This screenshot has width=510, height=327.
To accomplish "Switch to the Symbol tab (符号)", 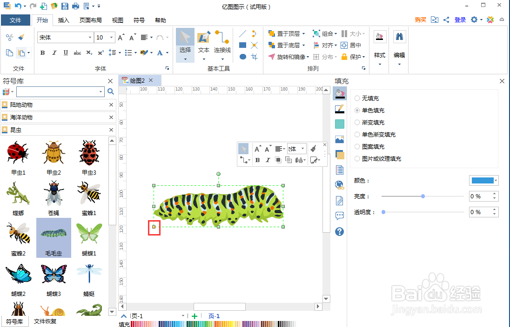I will 139,20.
